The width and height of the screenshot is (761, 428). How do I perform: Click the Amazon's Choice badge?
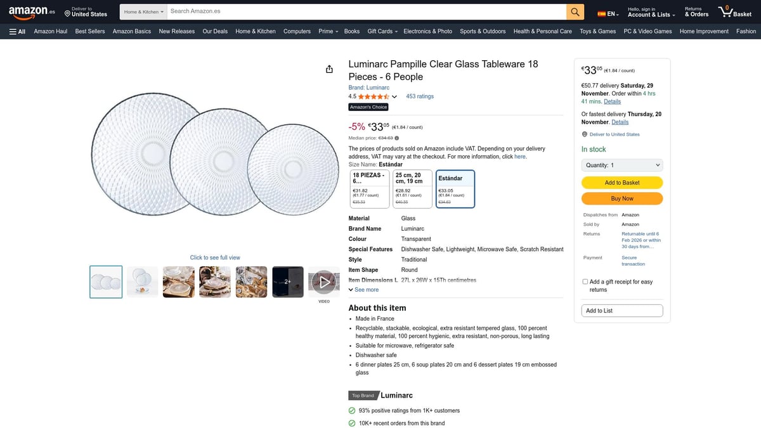pyautogui.click(x=368, y=107)
